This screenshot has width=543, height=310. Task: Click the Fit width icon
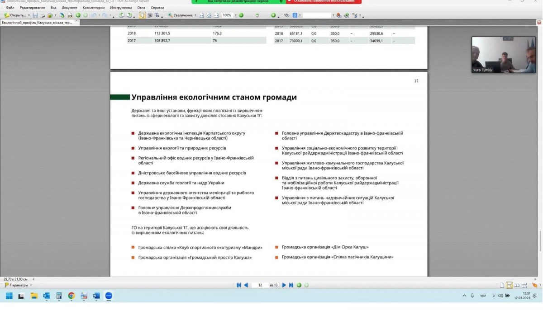216,15
